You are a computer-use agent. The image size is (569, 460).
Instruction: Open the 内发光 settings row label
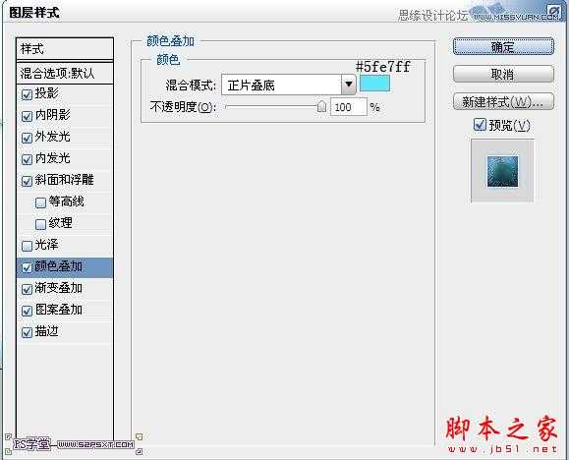coord(53,158)
